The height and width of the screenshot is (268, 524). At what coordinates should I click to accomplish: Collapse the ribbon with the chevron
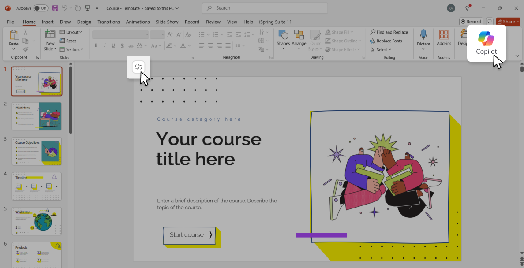coord(517,56)
